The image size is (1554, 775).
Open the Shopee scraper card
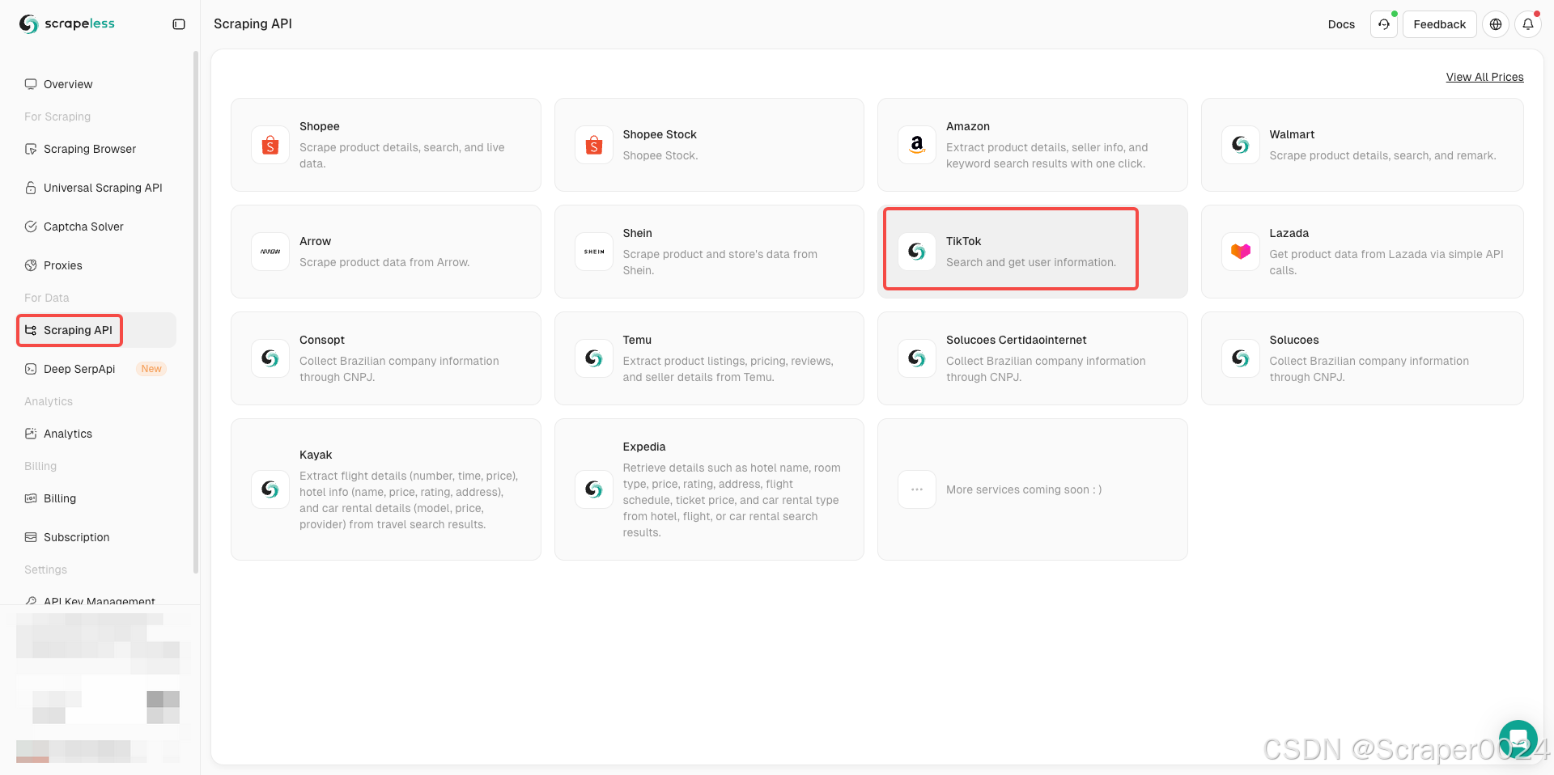[386, 145]
